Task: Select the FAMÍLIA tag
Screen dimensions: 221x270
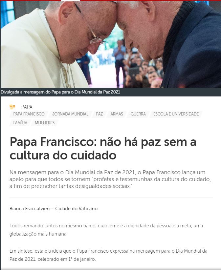Action: click(x=20, y=123)
